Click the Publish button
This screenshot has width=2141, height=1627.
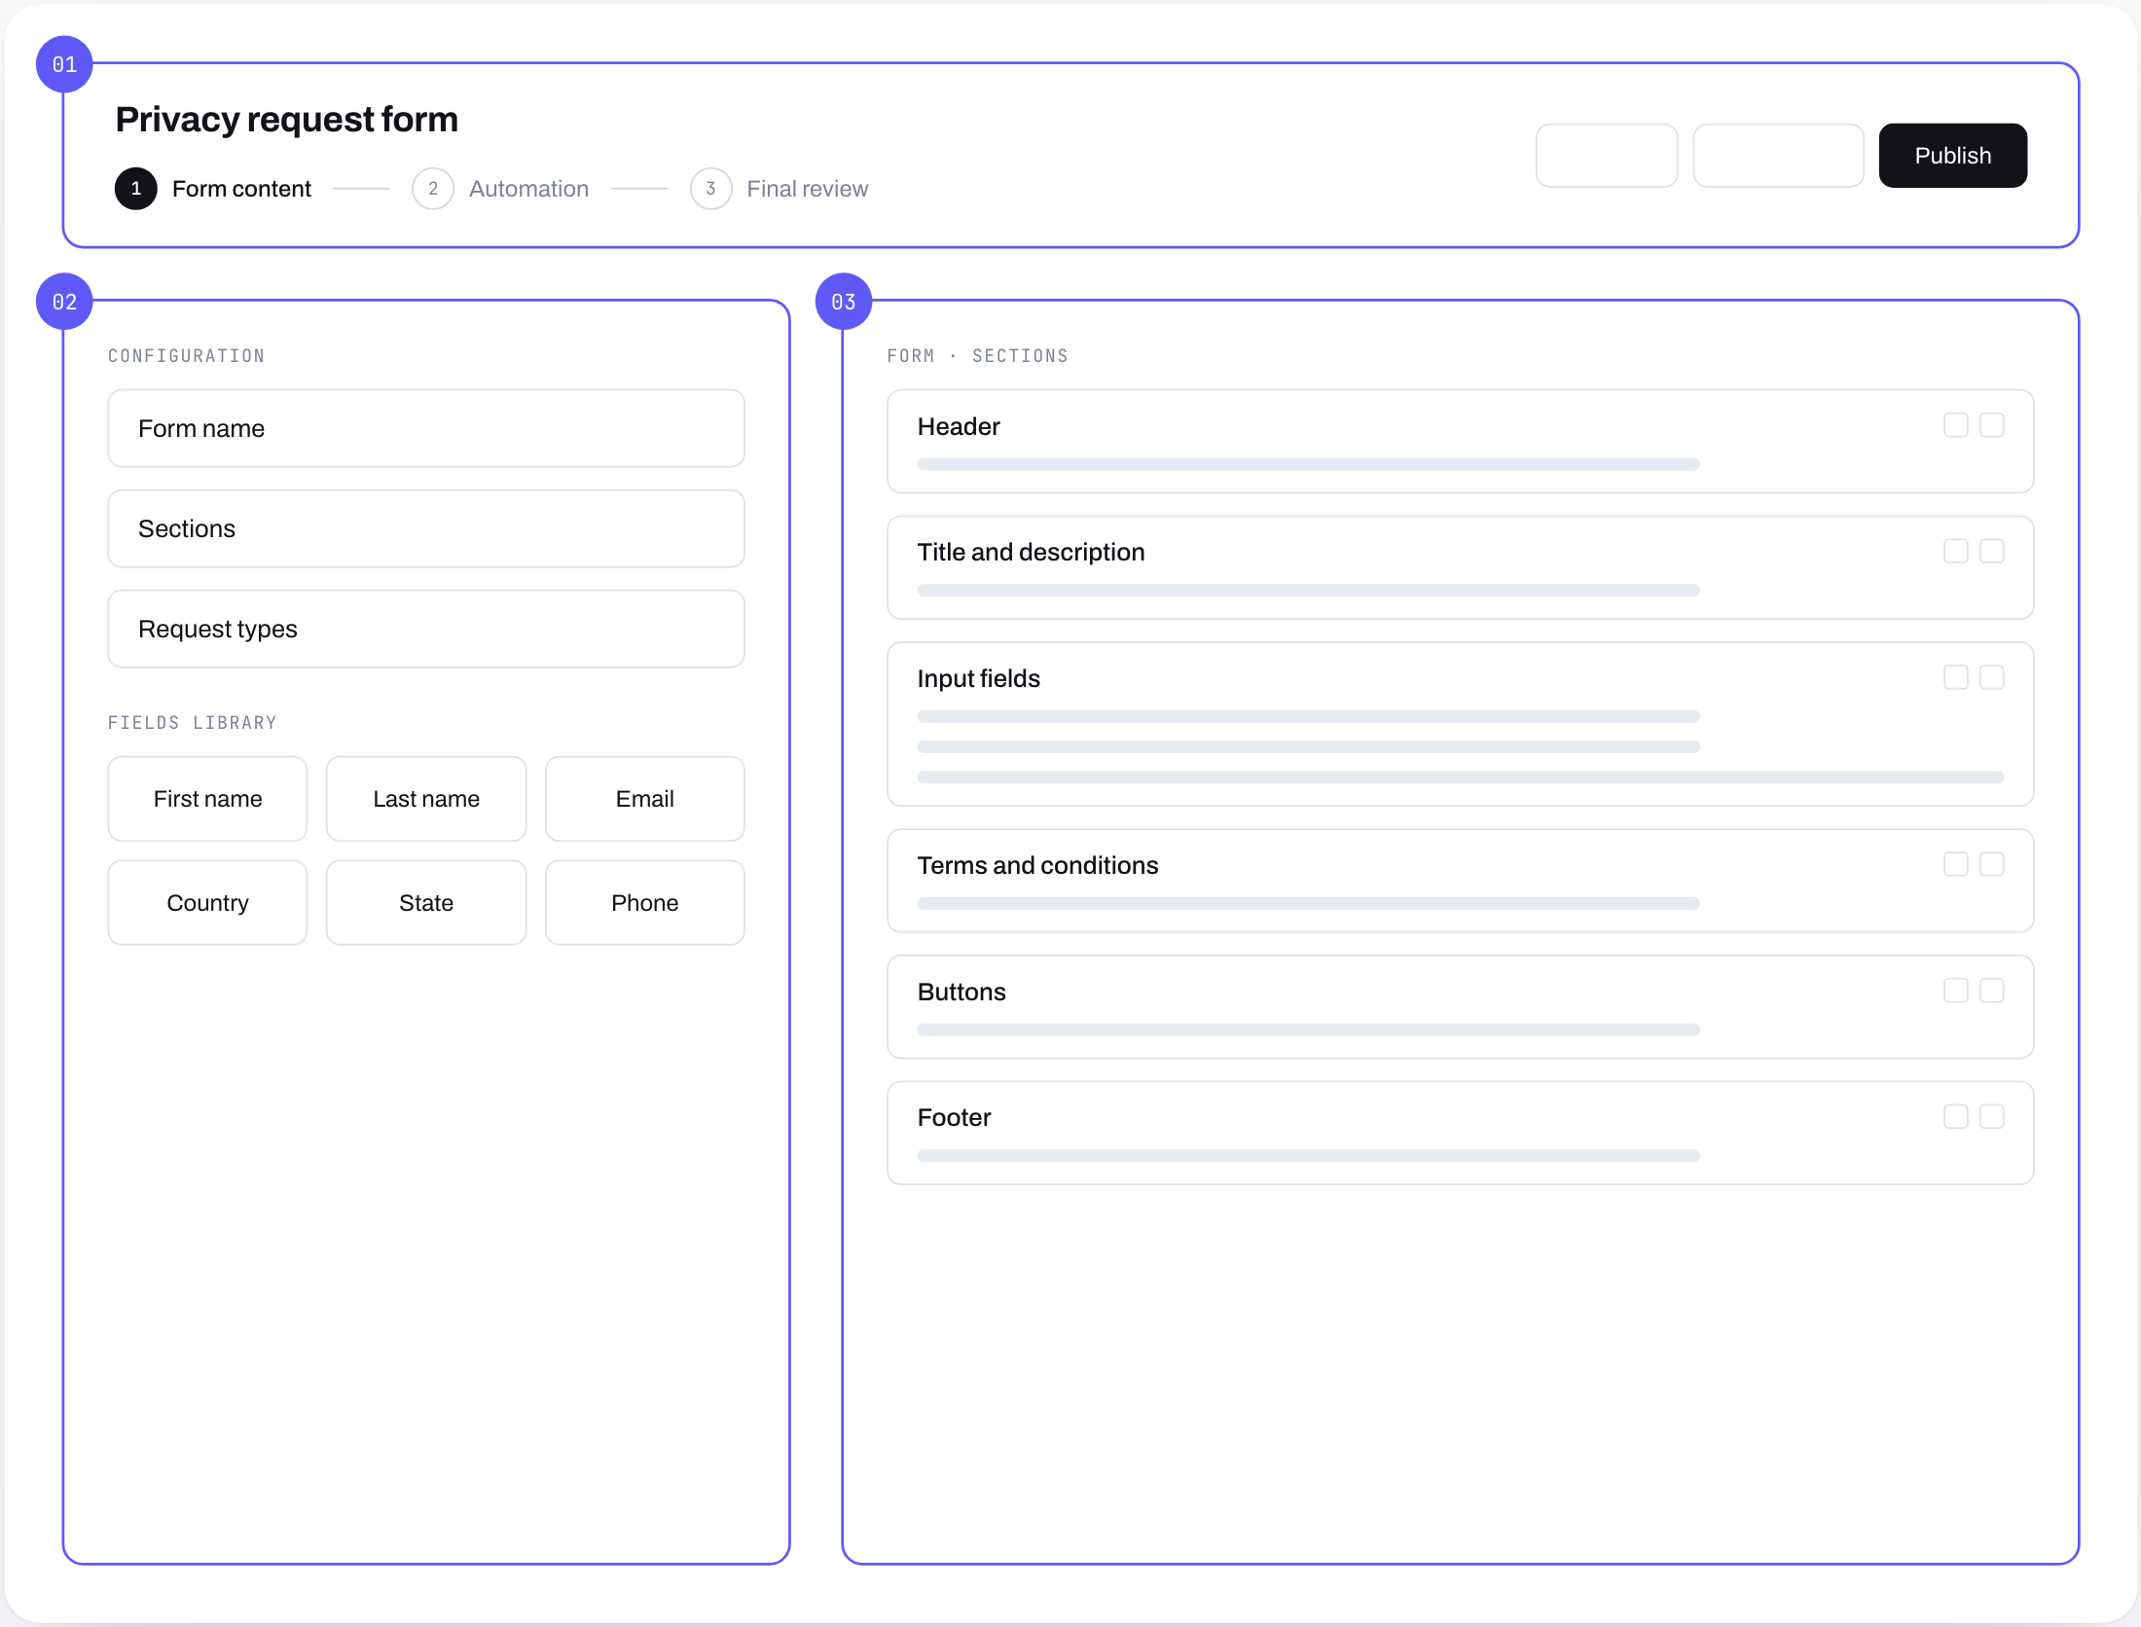point(1952,156)
